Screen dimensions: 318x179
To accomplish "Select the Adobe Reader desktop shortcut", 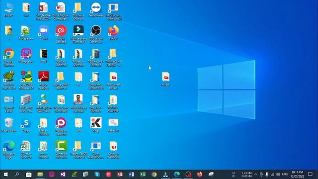I will click(44, 81).
